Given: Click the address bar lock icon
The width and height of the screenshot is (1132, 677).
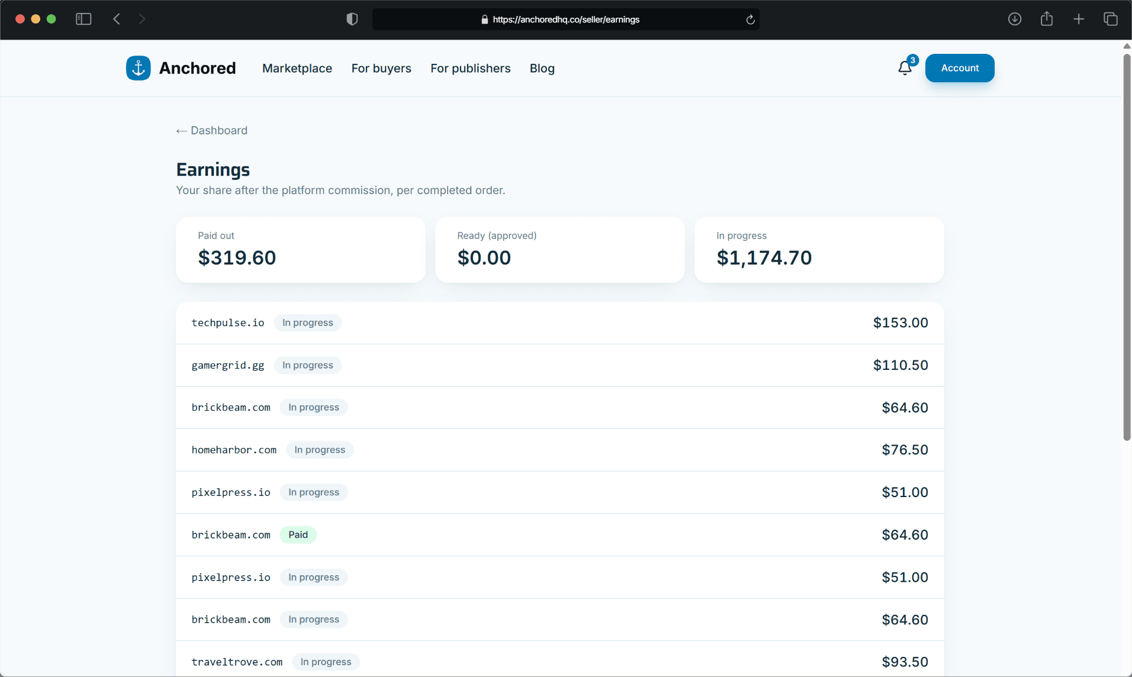Looking at the screenshot, I should tap(485, 20).
